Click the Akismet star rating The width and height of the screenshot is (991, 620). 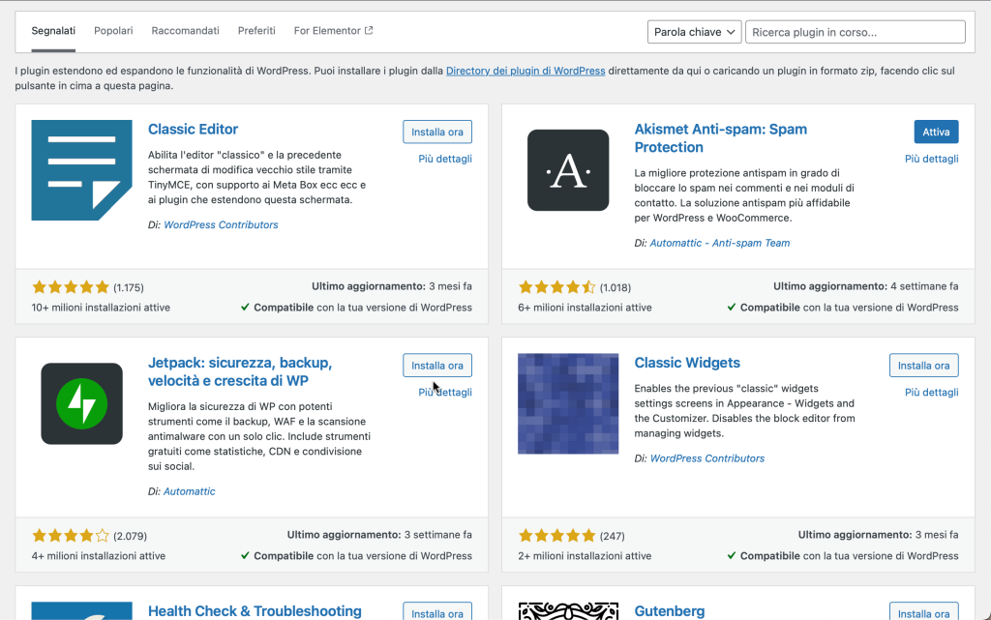556,287
